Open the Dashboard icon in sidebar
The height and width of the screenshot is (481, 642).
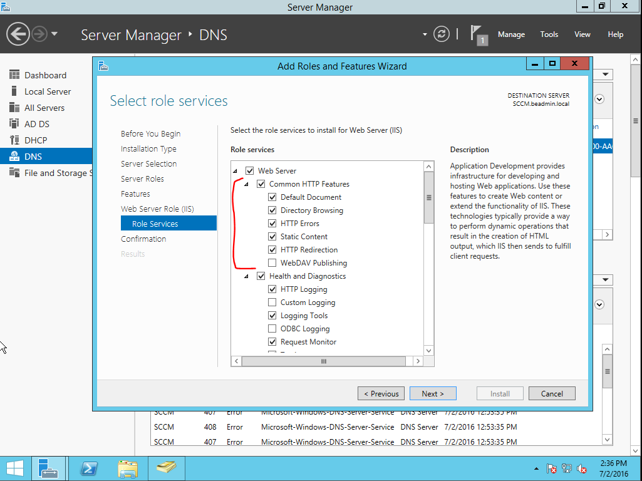coord(14,75)
